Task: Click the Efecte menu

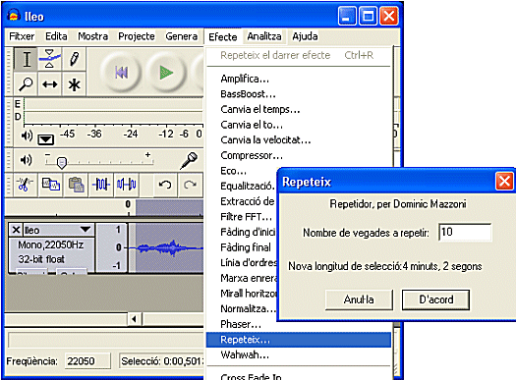Action: click(x=223, y=36)
